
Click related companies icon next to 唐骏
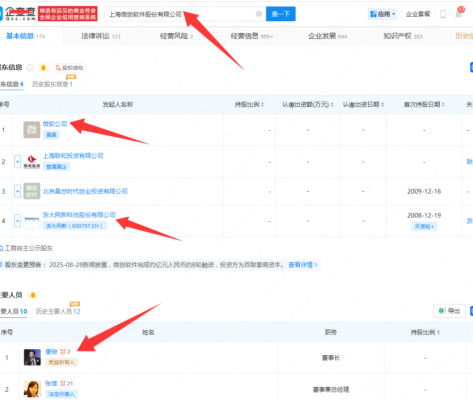tap(65, 352)
